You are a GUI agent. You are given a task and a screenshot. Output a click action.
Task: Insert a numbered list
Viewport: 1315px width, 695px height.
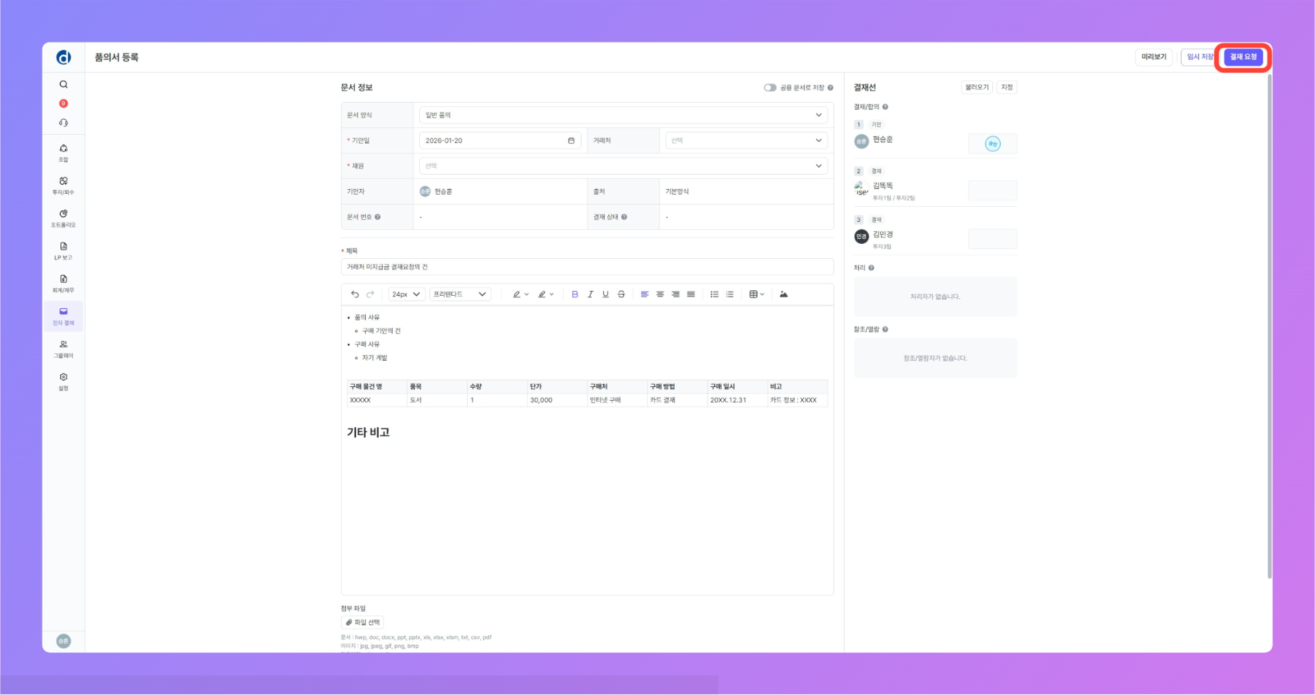730,294
